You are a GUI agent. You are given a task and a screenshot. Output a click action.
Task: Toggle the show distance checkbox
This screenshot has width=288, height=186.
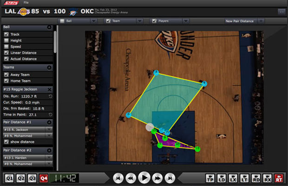(x=6, y=142)
